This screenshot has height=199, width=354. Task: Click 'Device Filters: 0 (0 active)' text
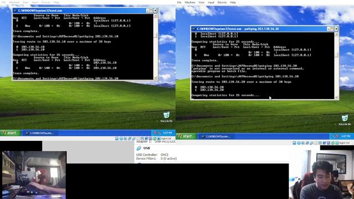pos(157,159)
